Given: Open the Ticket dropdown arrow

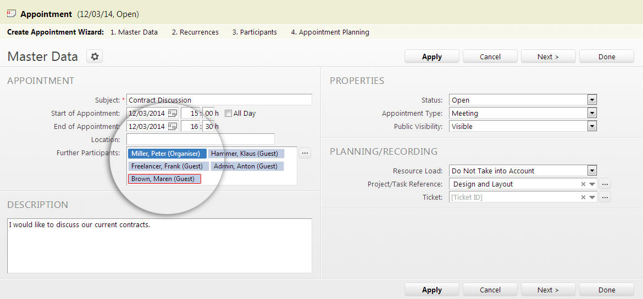Looking at the screenshot, I should click(x=592, y=198).
